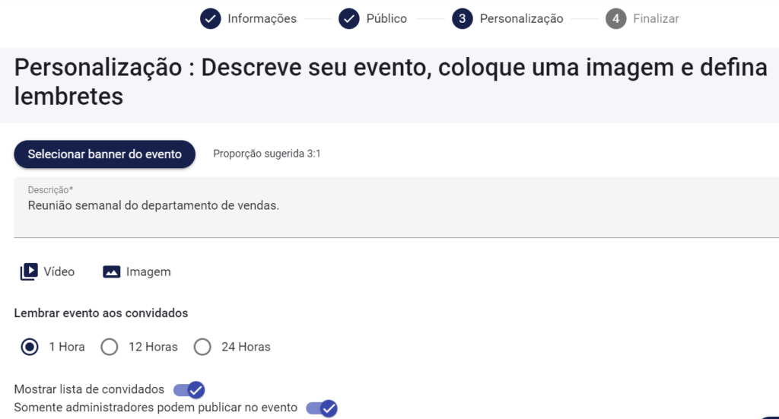Select the 1 Hora reminder option
The height and width of the screenshot is (419, 779).
coord(30,347)
